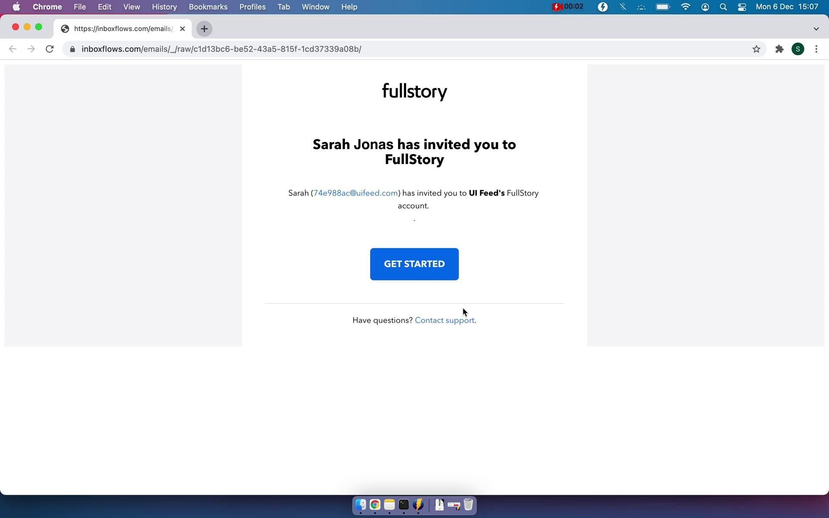Open the Extensions puzzle icon
Image resolution: width=829 pixels, height=518 pixels.
(779, 49)
